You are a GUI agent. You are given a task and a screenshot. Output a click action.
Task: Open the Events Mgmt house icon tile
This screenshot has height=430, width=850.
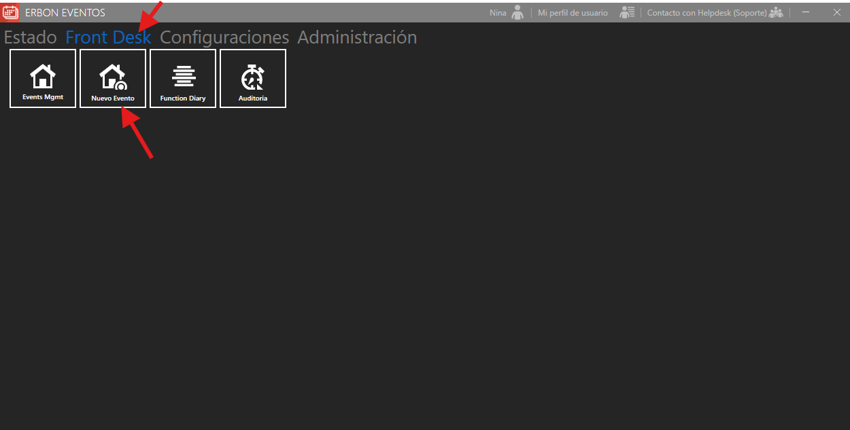click(43, 75)
